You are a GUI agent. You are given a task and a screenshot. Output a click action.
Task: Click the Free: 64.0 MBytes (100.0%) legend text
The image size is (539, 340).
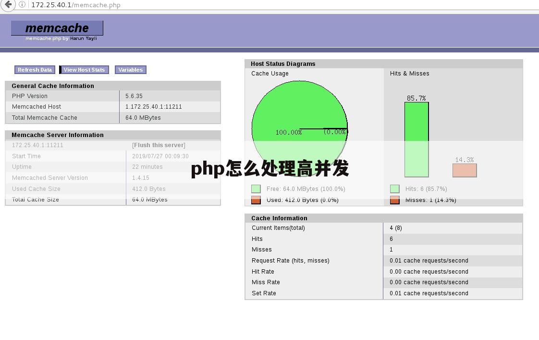(306, 189)
